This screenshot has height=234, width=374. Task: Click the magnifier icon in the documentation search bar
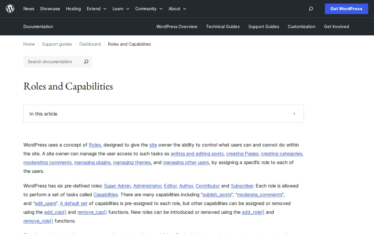[x=86, y=62]
